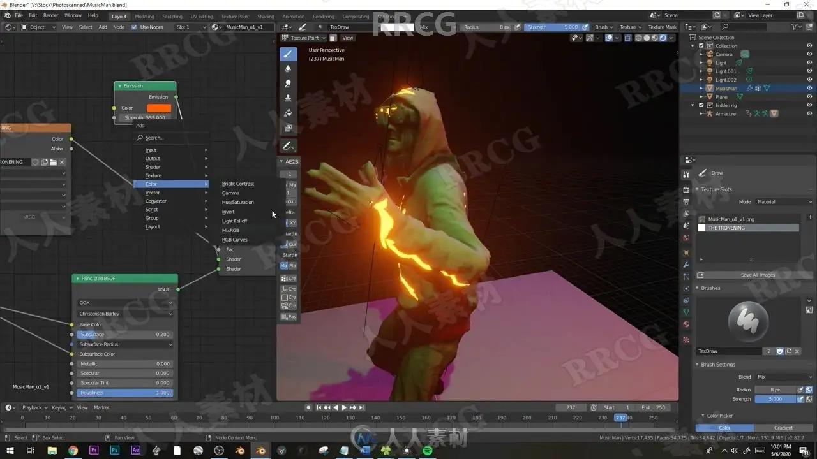Viewport: 817px width, 459px height.
Task: Select the Soften tool in viewport toolbar
Action: [288, 69]
